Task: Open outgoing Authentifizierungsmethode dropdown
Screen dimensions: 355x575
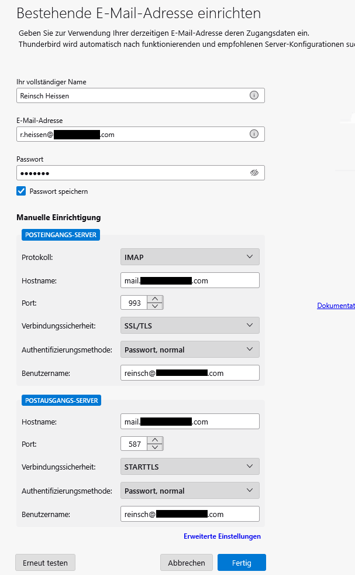Action: pyautogui.click(x=189, y=491)
